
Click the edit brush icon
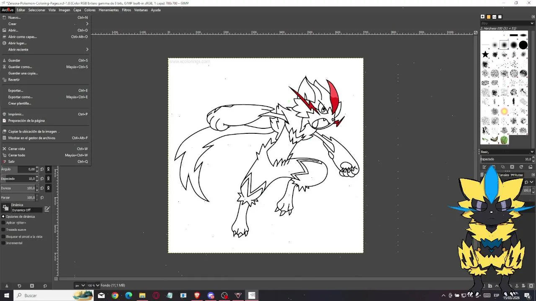click(x=484, y=167)
